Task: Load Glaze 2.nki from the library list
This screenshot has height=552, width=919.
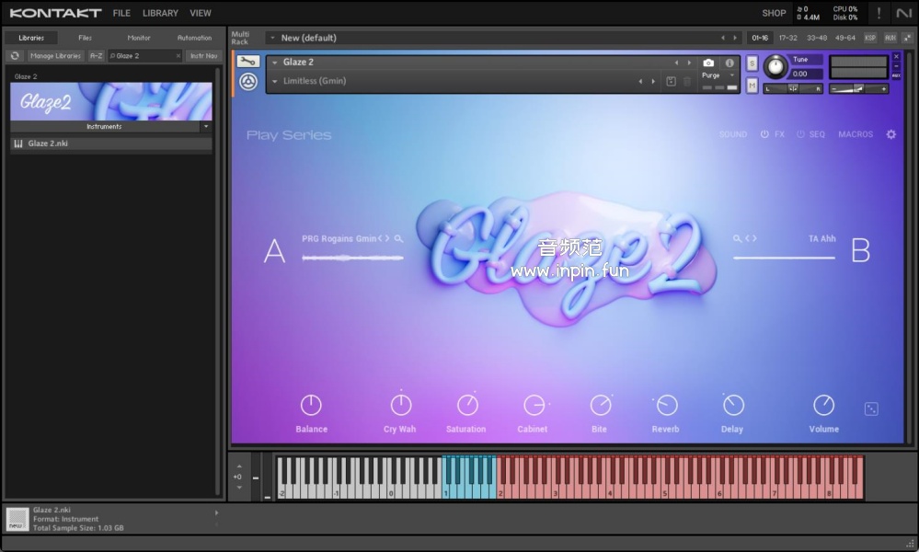Action: point(111,144)
